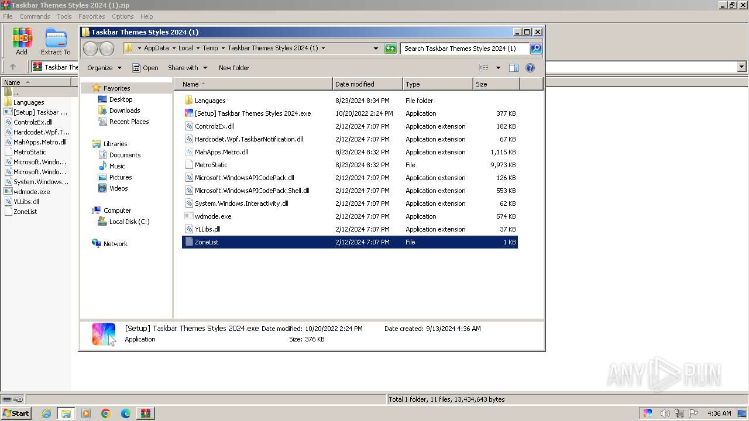Image resolution: width=749 pixels, height=421 pixels.
Task: Click Search Taskbar Themes Styles field
Action: pos(465,49)
